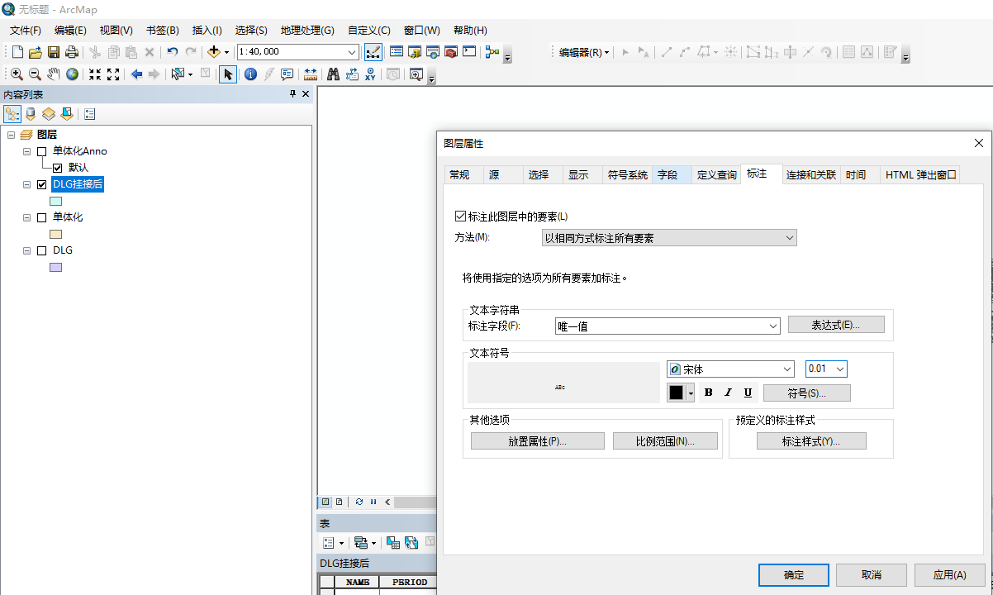The width and height of the screenshot is (993, 595).
Task: Turn on the DLG layer checkbox
Action: [x=42, y=250]
